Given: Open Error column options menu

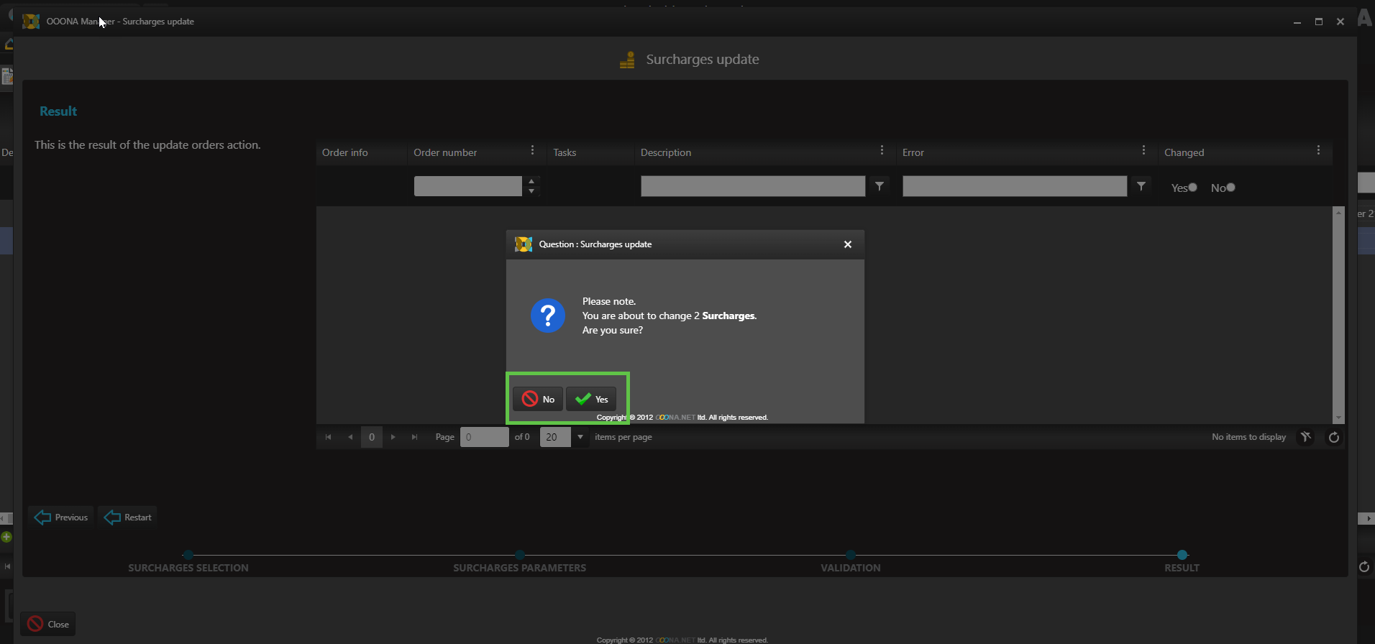Looking at the screenshot, I should tap(1143, 150).
